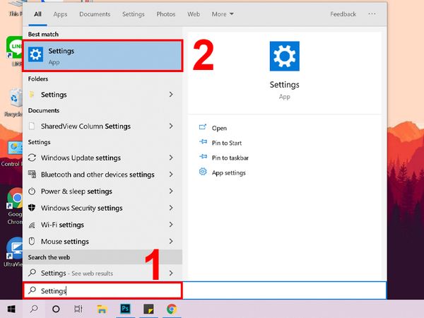The image size is (424, 318).
Task: Launch Chrome from the taskbar
Action: pos(171,309)
